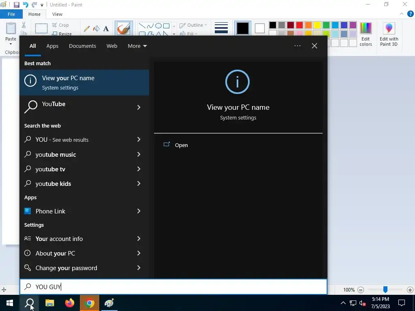Expand Your account info arrow
This screenshot has height=311, width=415.
pyautogui.click(x=139, y=238)
